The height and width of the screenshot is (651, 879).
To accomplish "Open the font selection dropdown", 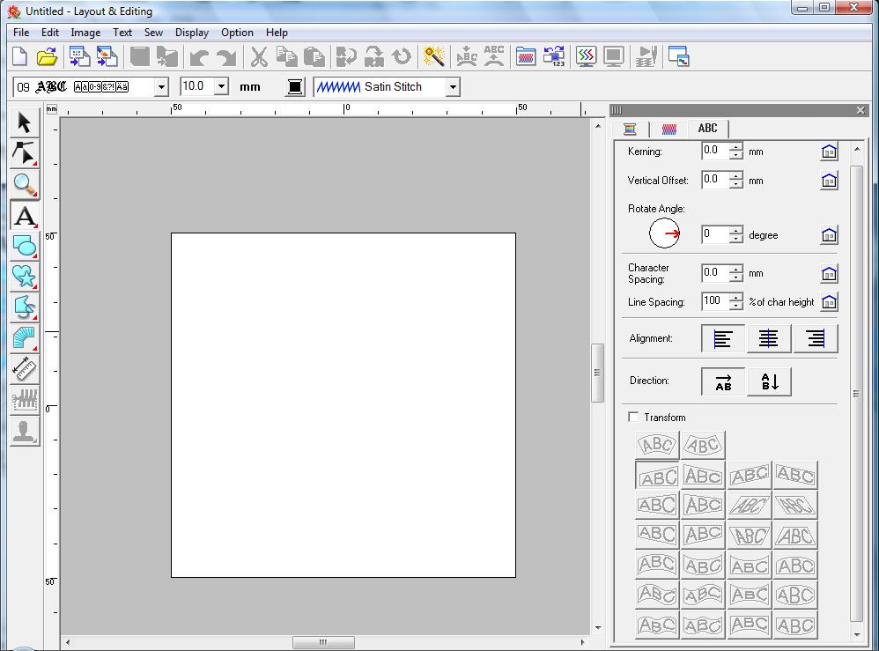I will [x=161, y=87].
